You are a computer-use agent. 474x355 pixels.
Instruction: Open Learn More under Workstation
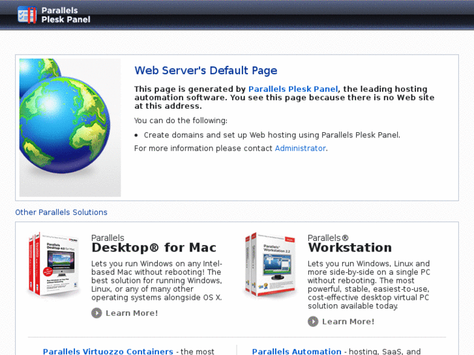pos(348,322)
